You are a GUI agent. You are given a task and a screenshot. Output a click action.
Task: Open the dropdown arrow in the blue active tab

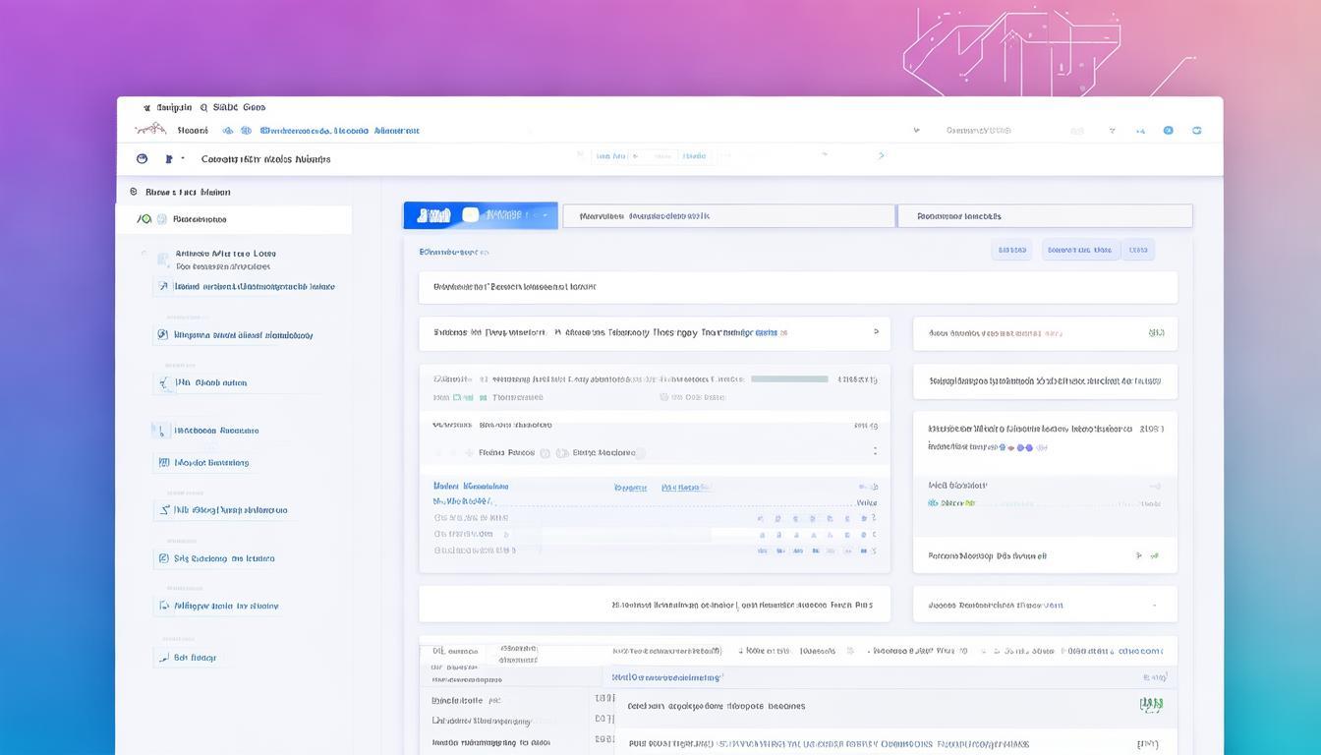coord(544,215)
